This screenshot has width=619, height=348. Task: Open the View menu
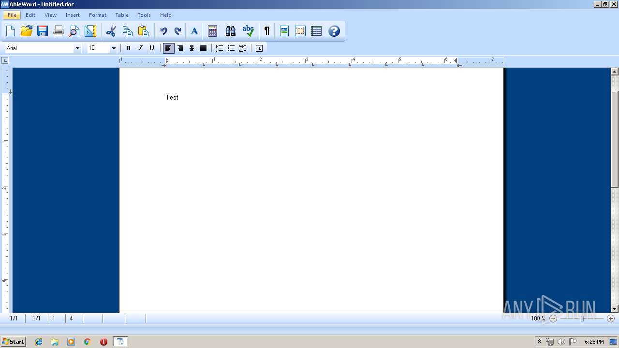pos(51,15)
